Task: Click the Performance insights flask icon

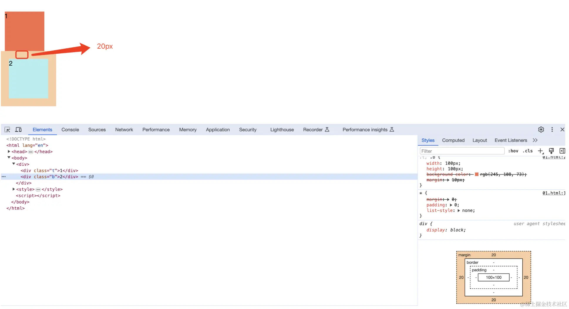Action: [x=392, y=130]
